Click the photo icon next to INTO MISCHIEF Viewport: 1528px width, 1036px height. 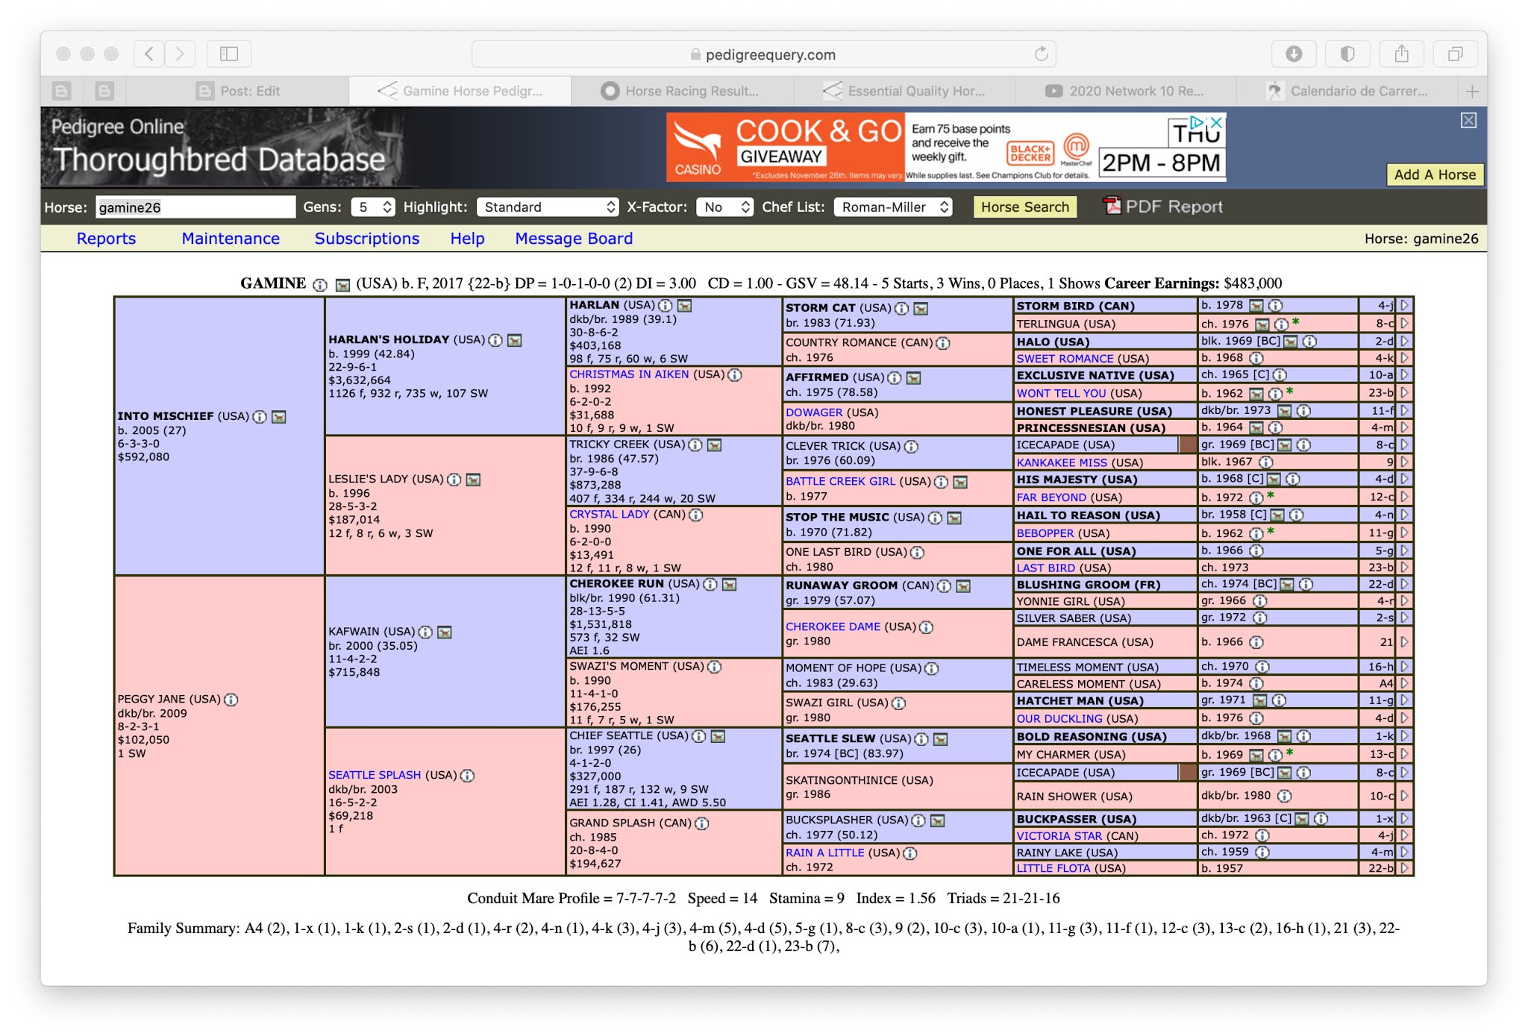(x=279, y=417)
